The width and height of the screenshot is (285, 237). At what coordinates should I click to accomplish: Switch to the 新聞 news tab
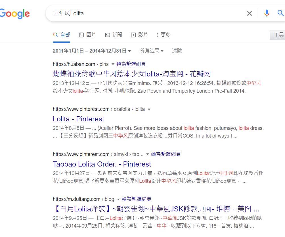click(114, 35)
